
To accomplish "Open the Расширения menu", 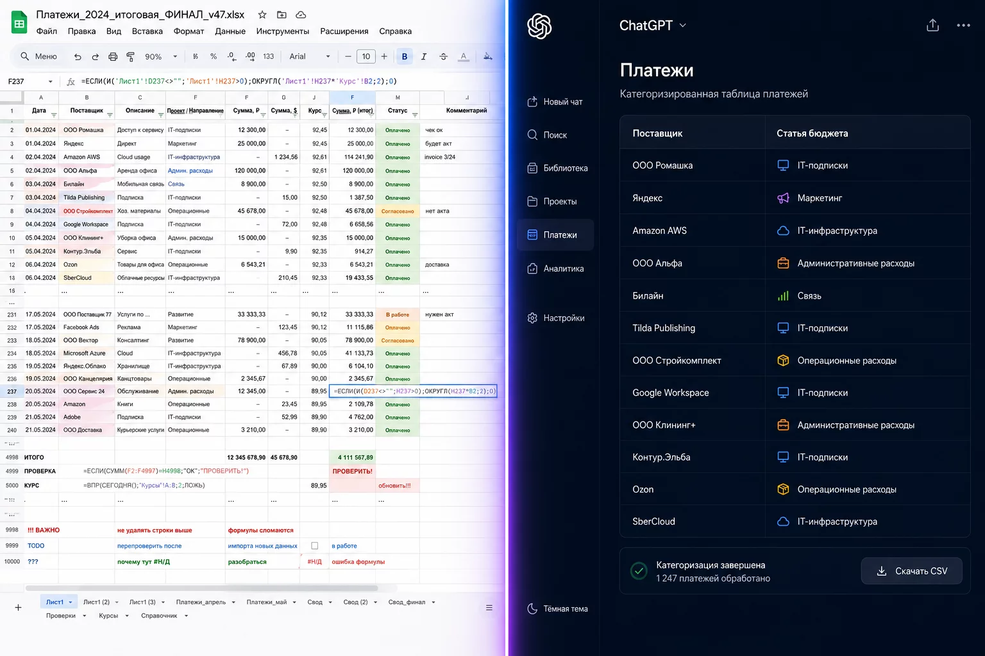I will point(344,31).
